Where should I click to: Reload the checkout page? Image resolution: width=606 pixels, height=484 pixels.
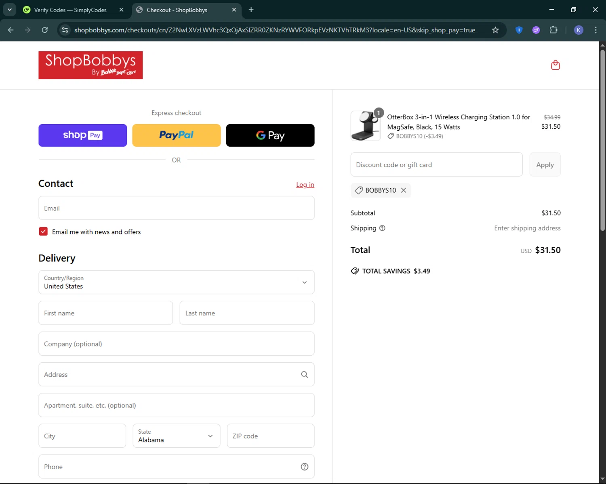[x=45, y=30]
